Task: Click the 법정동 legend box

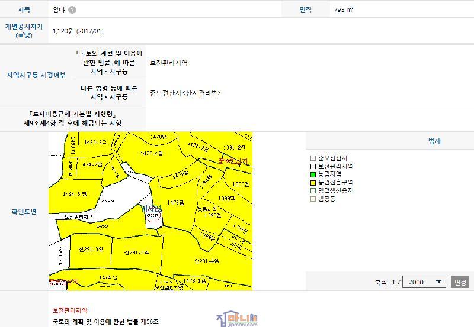Action: point(313,199)
